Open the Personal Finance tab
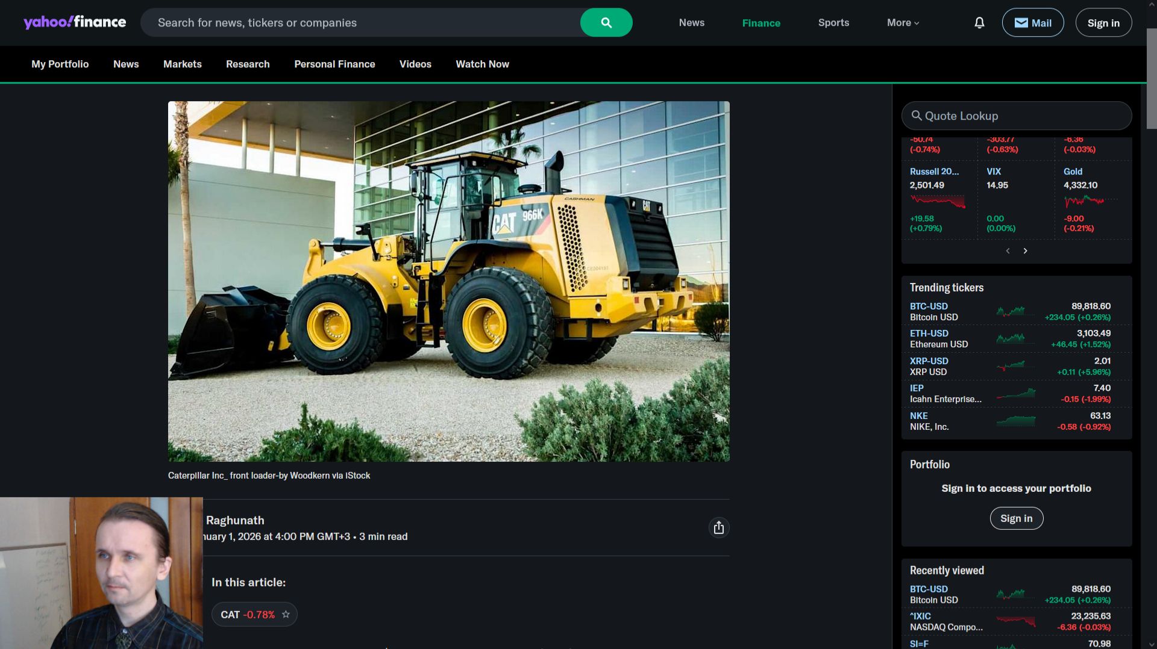The image size is (1157, 649). tap(334, 64)
